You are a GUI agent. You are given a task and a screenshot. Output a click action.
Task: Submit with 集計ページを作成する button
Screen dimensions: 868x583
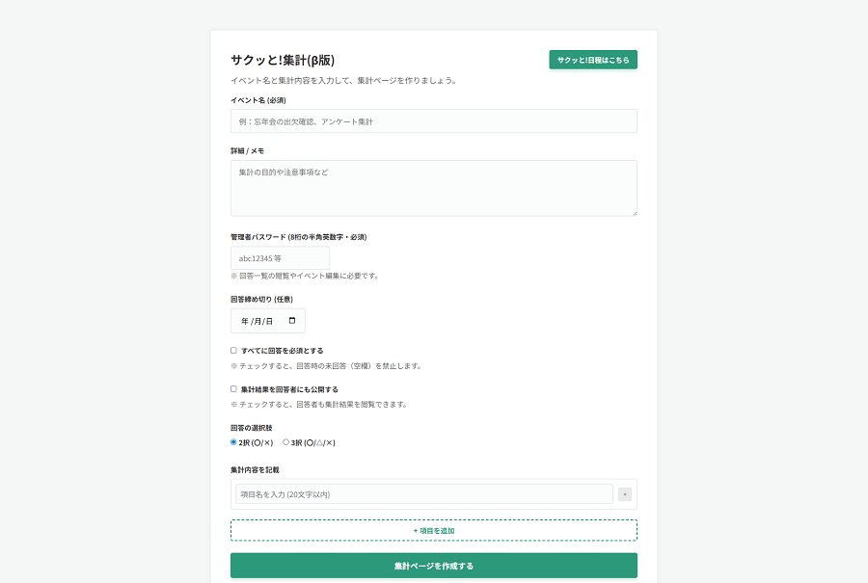click(433, 566)
